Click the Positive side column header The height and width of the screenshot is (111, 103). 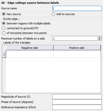click(77, 48)
